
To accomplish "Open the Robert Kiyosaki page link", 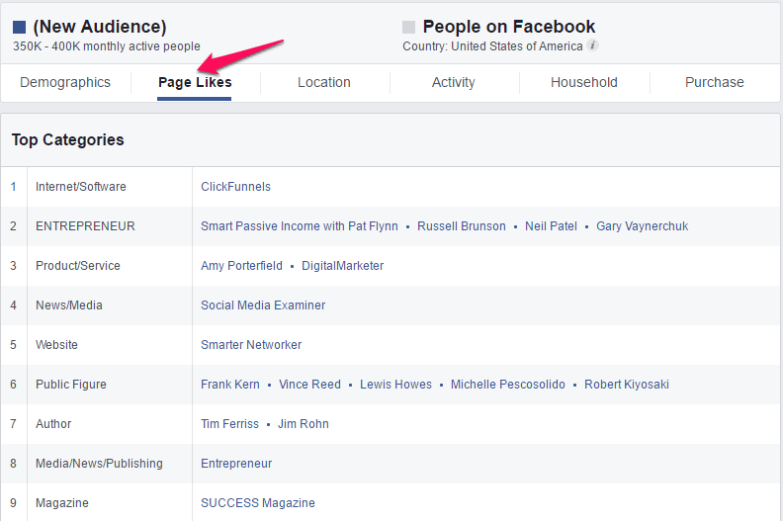I will click(627, 385).
